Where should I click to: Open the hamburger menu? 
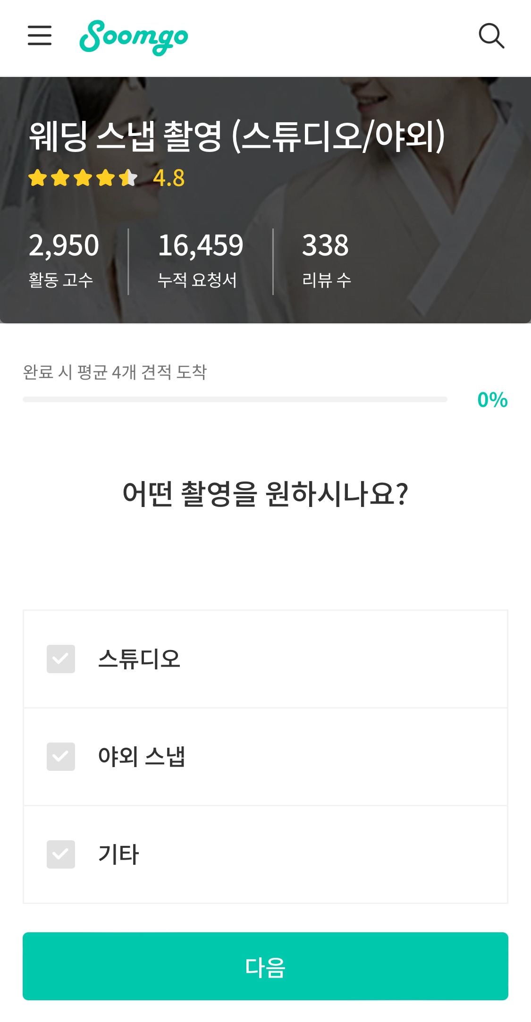tap(40, 36)
